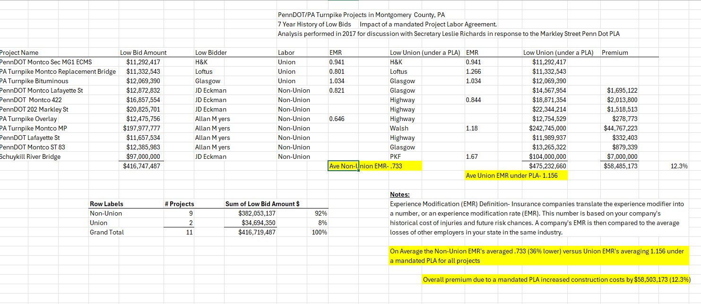Select the Schuylkill River Bridge project cell

tap(31, 156)
